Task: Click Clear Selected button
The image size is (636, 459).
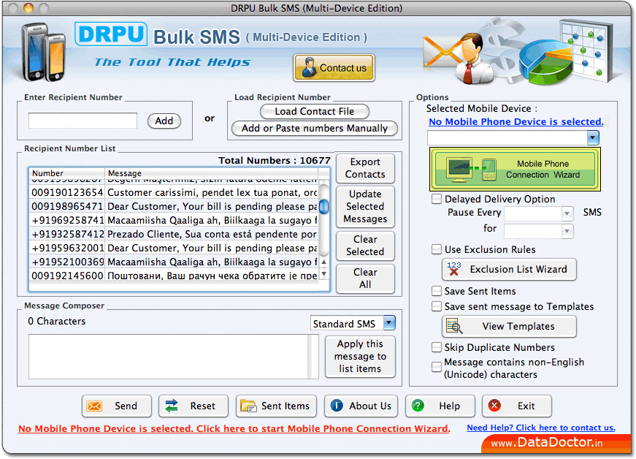Action: tap(365, 246)
